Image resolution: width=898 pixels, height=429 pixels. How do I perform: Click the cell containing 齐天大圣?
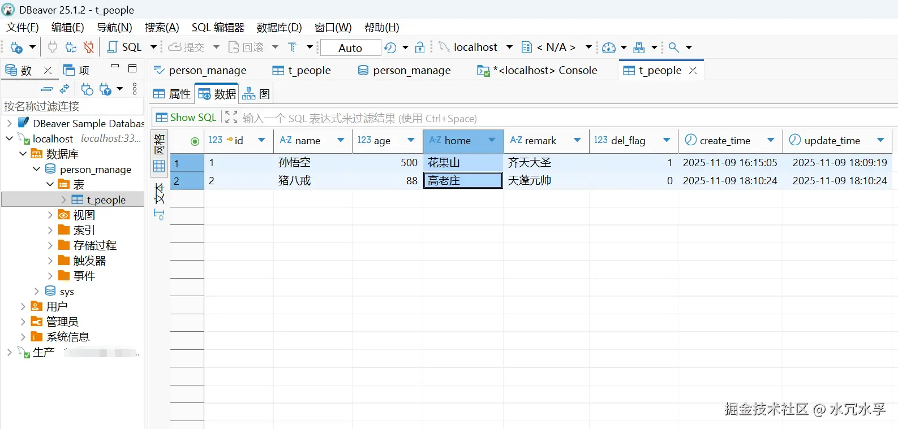tap(546, 163)
